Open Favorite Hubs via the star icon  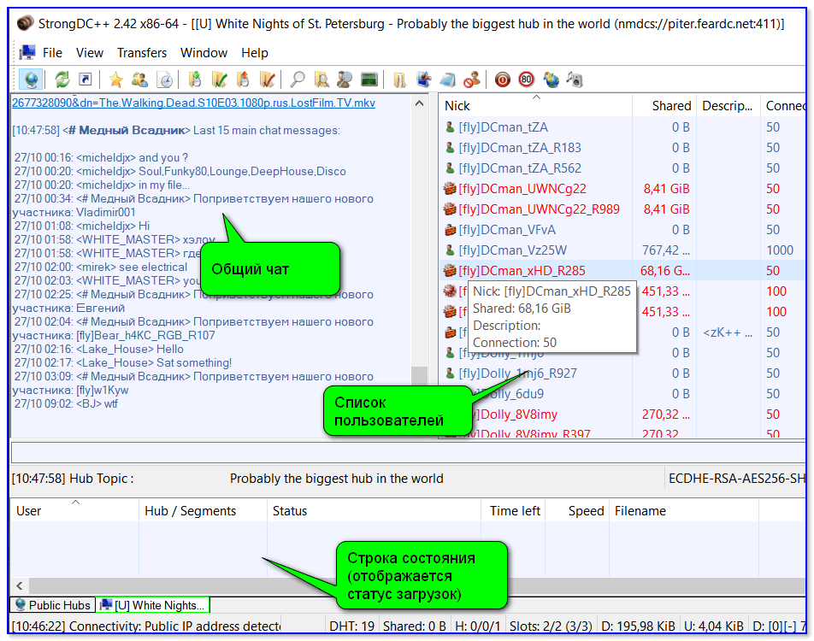115,79
